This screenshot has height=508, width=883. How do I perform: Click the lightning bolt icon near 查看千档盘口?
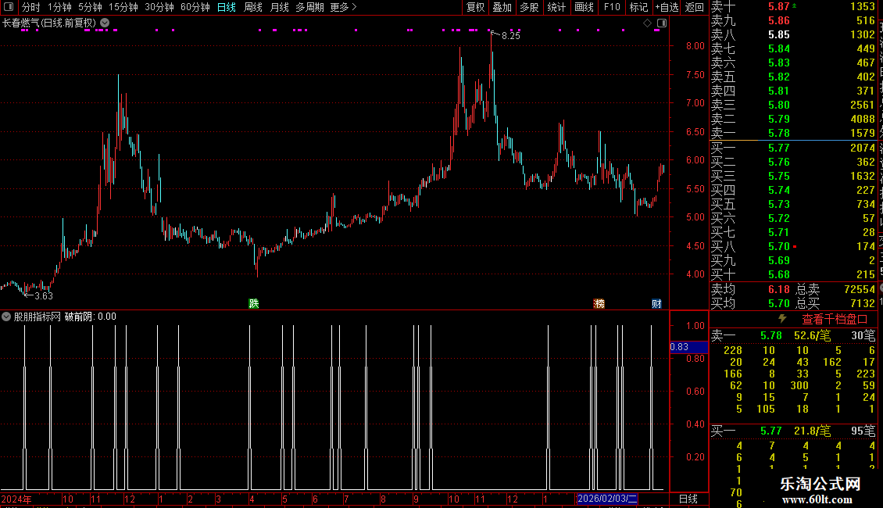pyautogui.click(x=782, y=319)
